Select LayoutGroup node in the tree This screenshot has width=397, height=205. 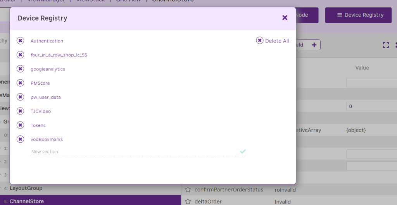pyautogui.click(x=26, y=188)
